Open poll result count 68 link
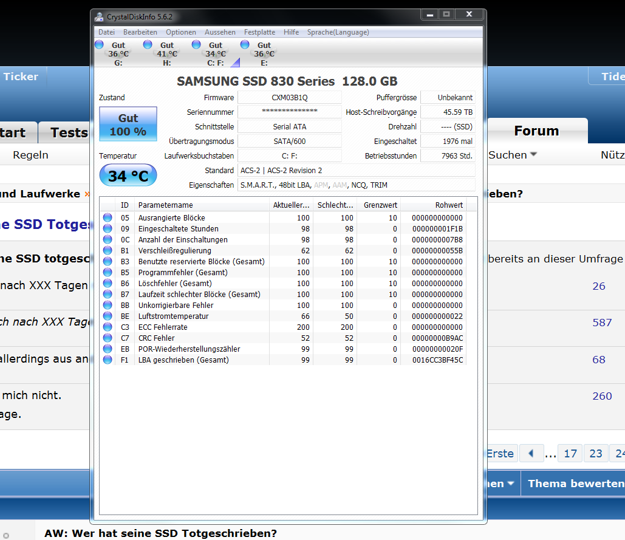Screen dimensions: 625x540 (599, 360)
